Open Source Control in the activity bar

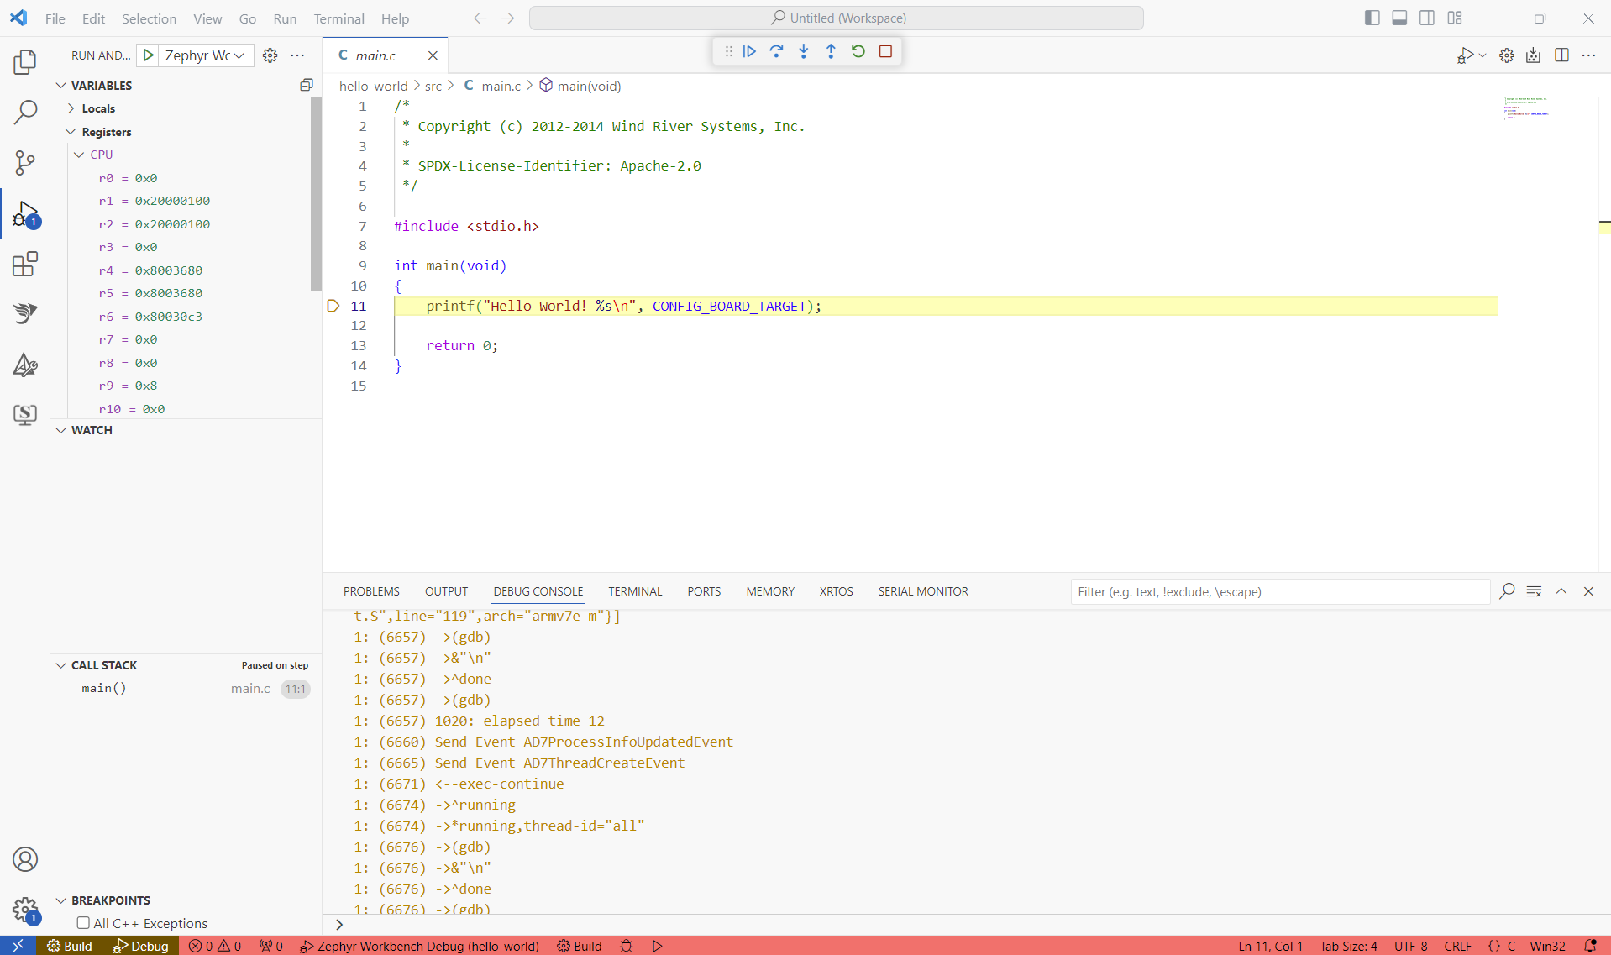pos(25,163)
